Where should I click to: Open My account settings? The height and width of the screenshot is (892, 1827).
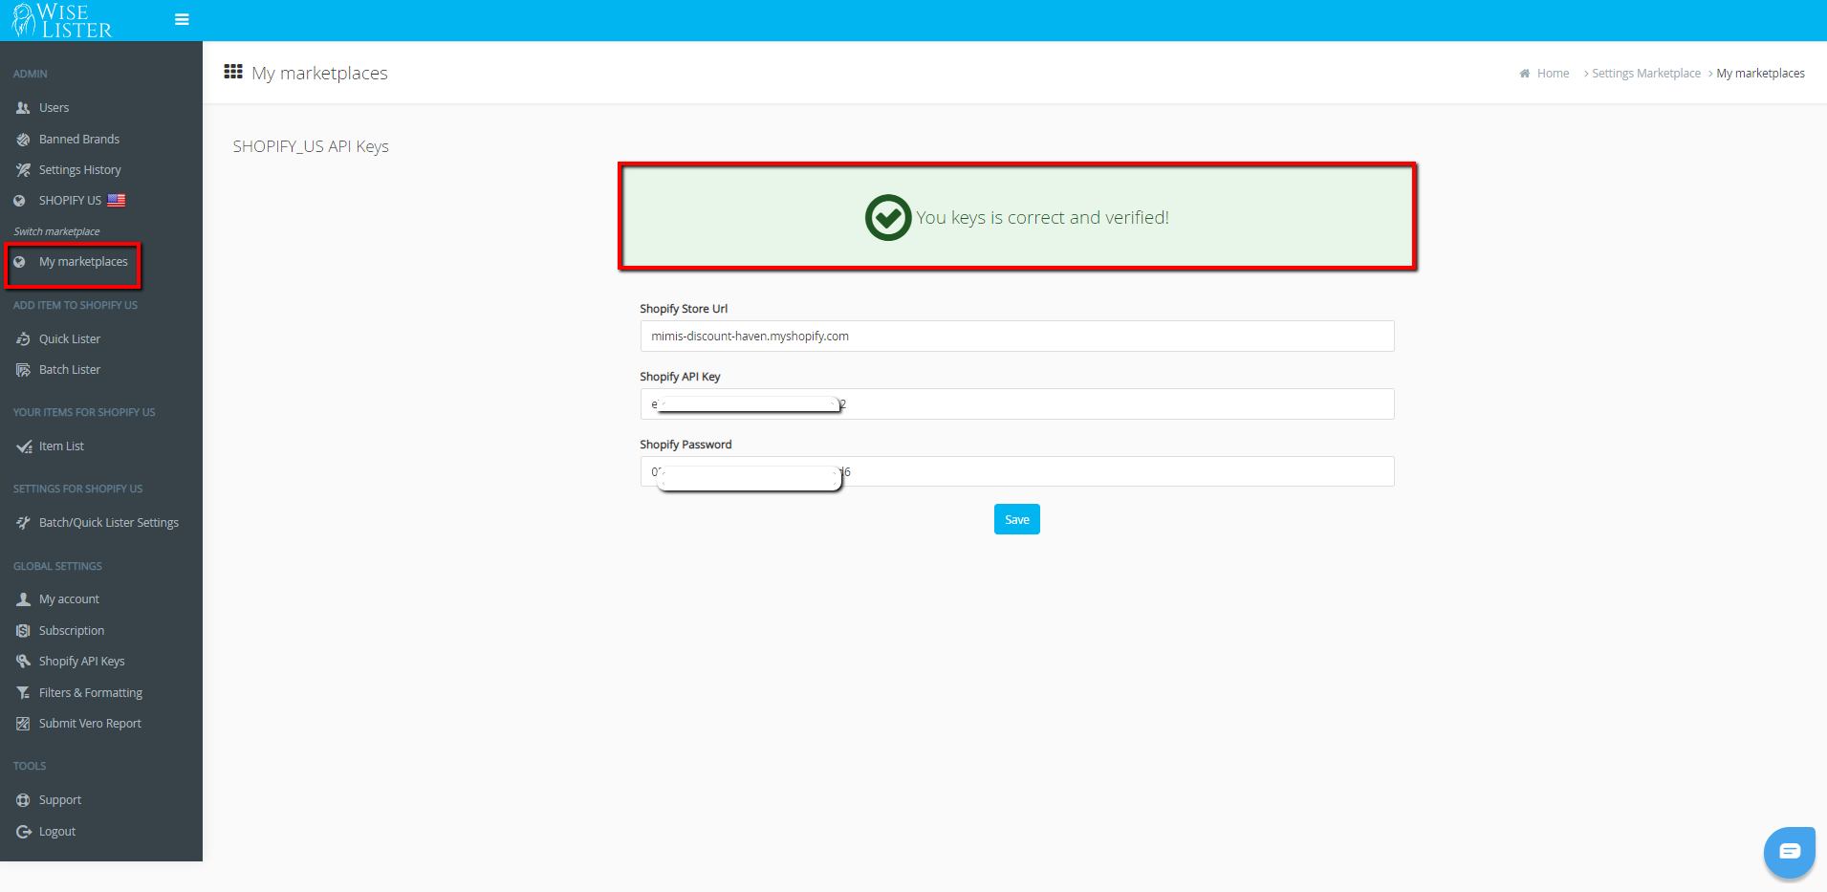[x=69, y=599]
